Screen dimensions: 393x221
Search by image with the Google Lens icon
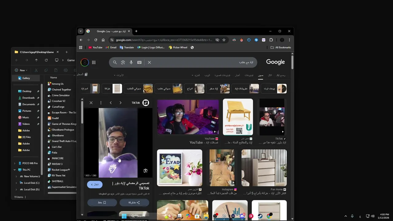[x=123, y=62]
